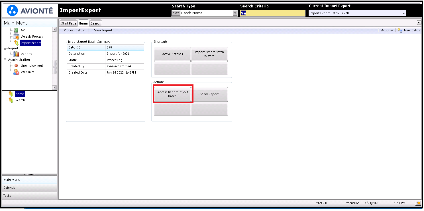Click Production in status bar
This screenshot has width=424, height=211.
352,203
